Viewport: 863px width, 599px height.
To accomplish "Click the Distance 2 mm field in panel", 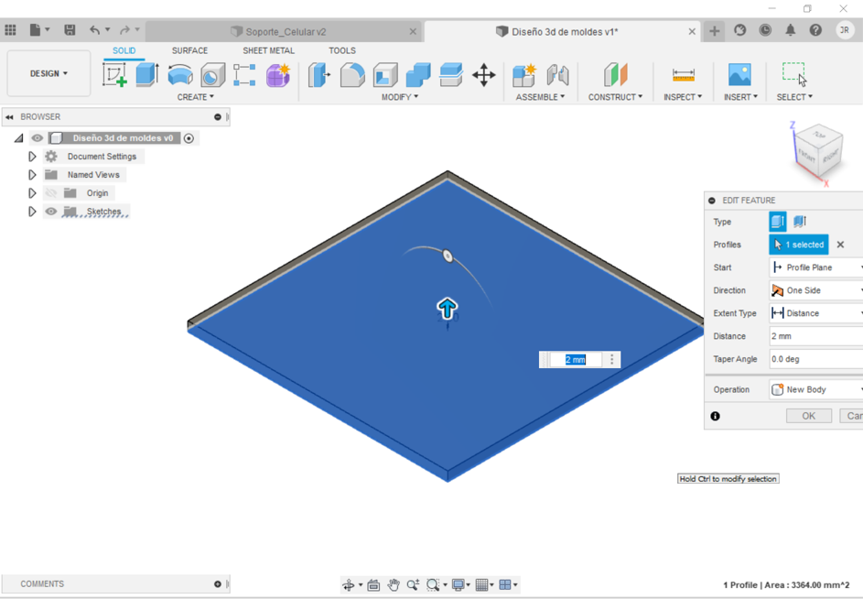I will pyautogui.click(x=815, y=336).
